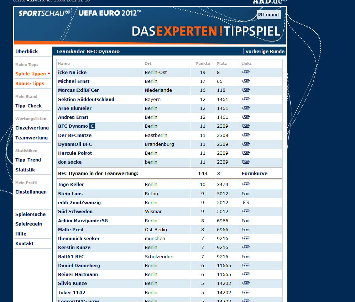Click the Team icon for icke Na icke
355x302 pixels.
point(246,72)
